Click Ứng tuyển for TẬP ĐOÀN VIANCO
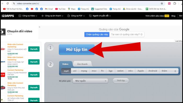The image size is (183, 103). pos(34,62)
